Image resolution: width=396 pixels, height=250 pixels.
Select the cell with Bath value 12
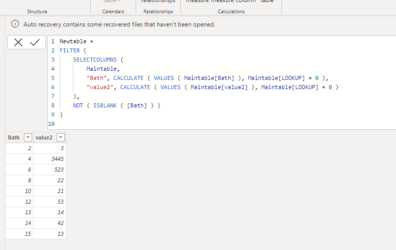(19, 202)
